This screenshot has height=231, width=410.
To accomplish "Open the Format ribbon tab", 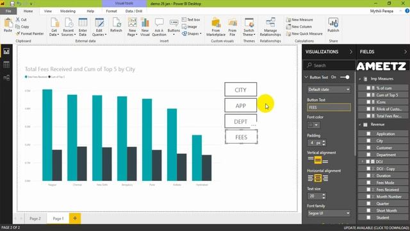I will tap(111, 12).
